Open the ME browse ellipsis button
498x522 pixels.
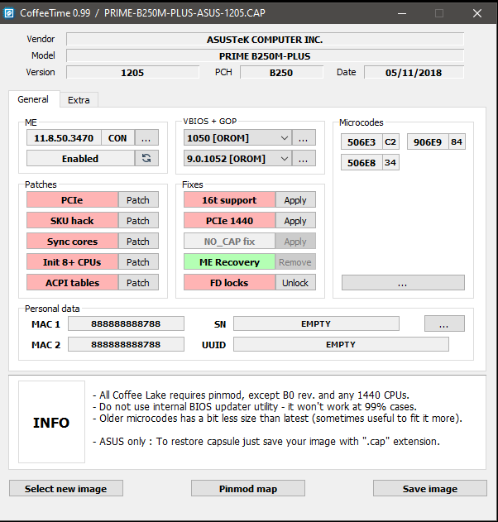click(146, 138)
